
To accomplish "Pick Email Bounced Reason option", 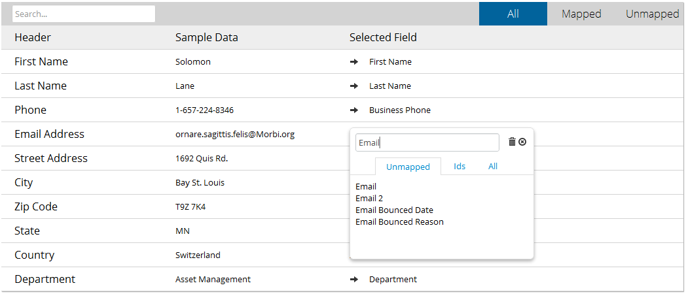I will (399, 222).
